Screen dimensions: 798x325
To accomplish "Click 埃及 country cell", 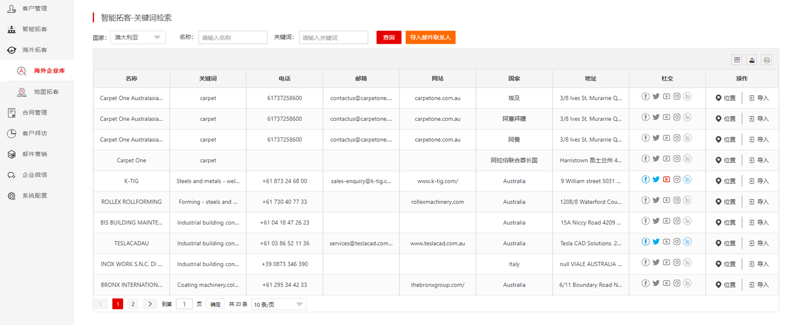I will (x=514, y=98).
